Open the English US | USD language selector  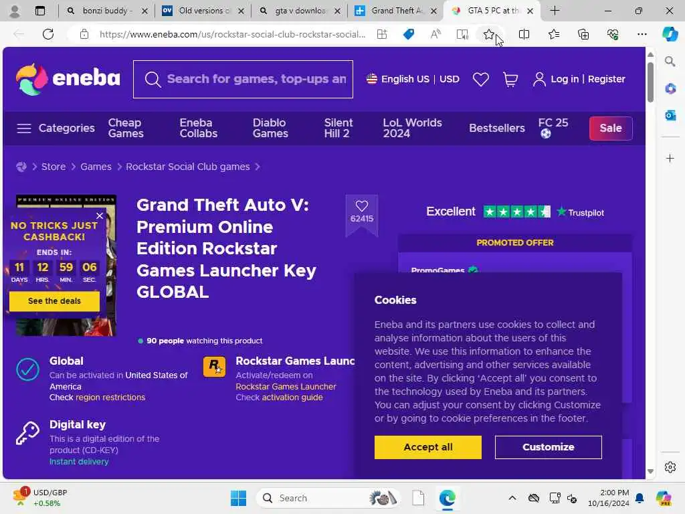413,79
